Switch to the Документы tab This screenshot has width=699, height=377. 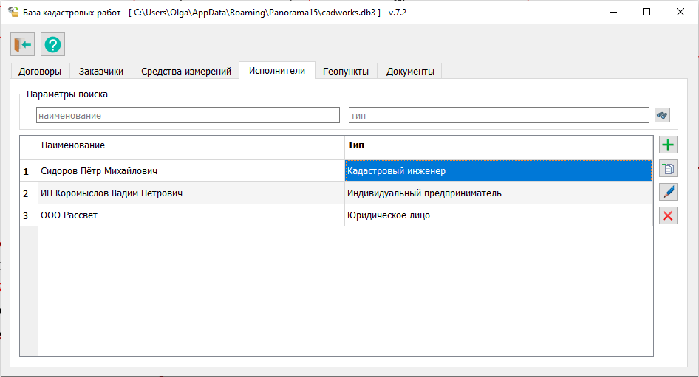click(410, 72)
